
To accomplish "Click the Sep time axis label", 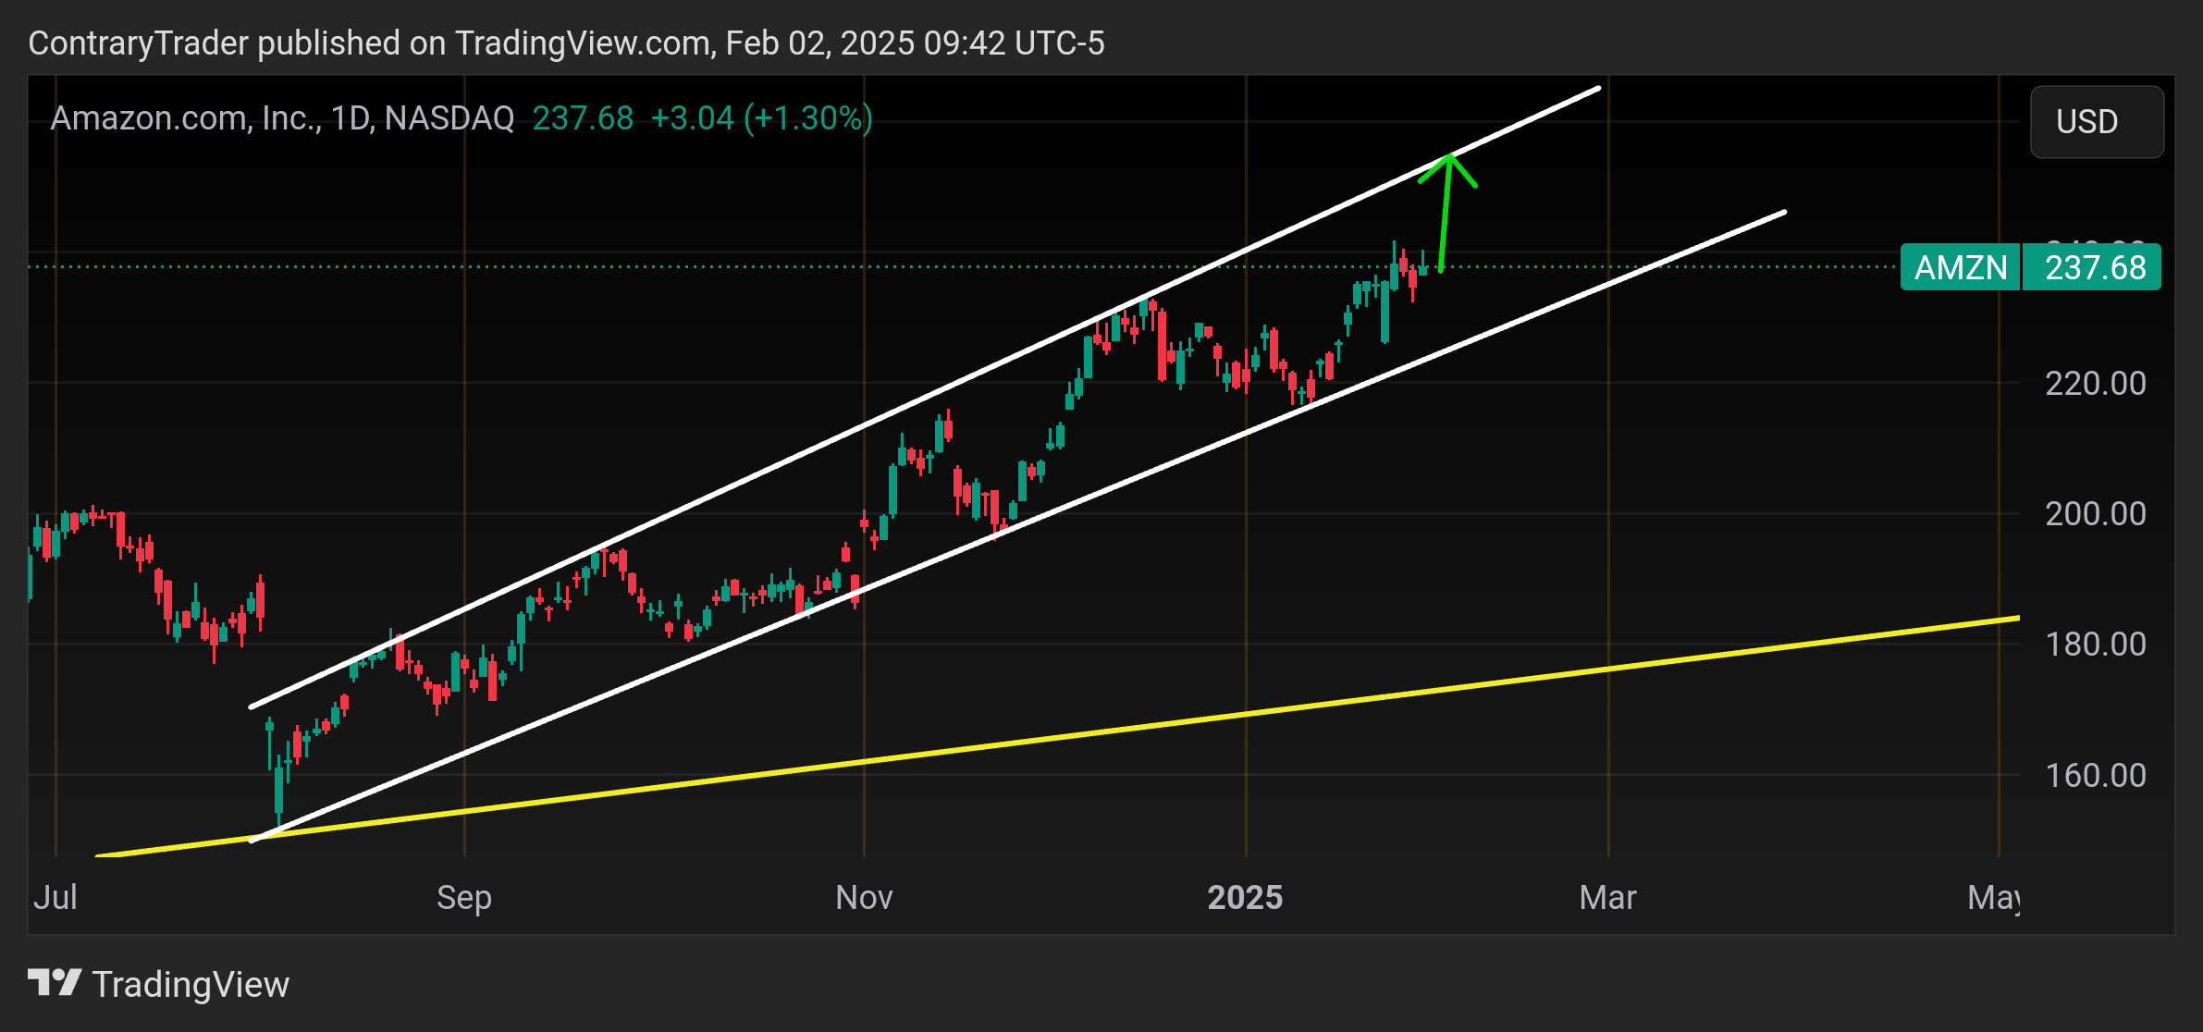I will 464,897.
